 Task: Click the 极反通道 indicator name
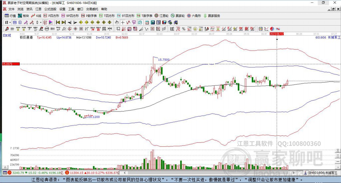[x=26, y=37]
